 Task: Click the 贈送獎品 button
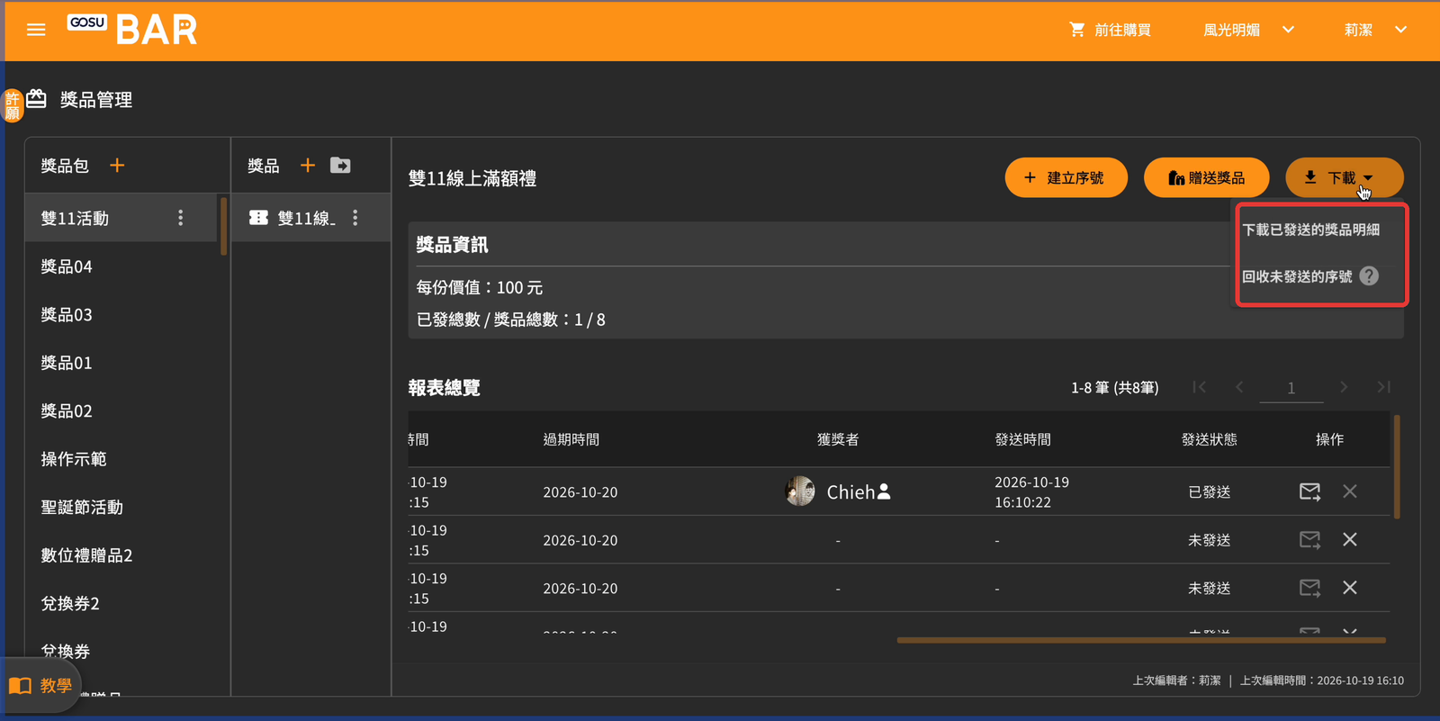1207,177
